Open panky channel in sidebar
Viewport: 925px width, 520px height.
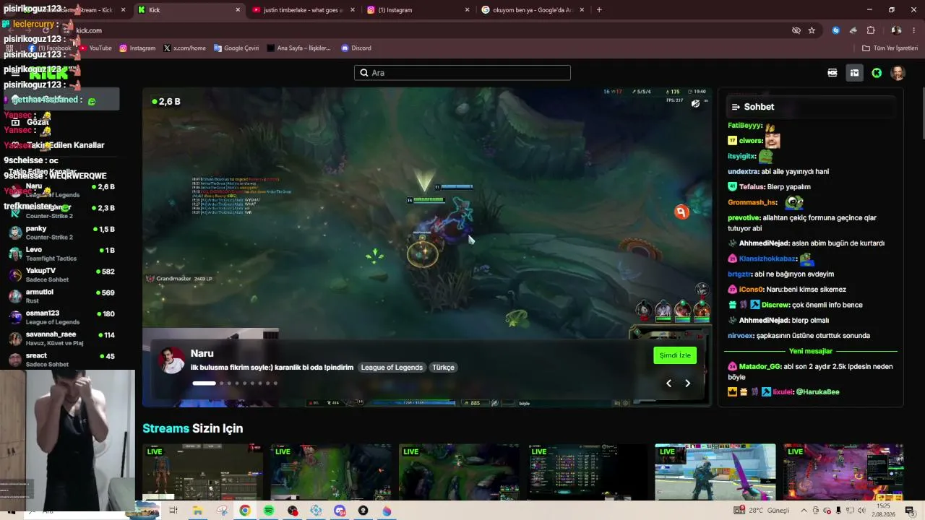pyautogui.click(x=61, y=233)
